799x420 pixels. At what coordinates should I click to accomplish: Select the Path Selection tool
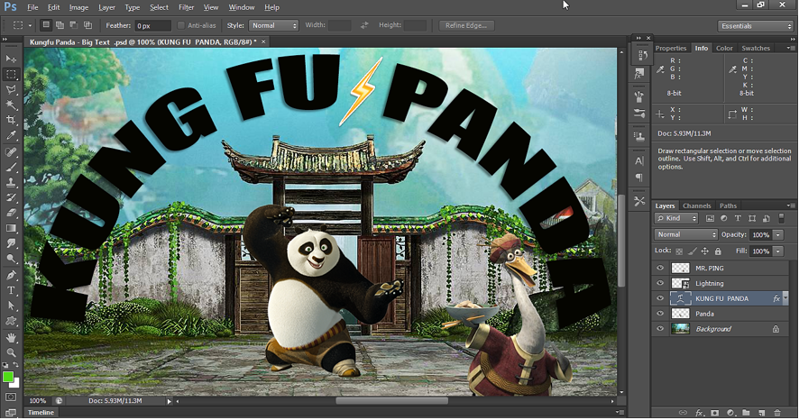coord(11,306)
